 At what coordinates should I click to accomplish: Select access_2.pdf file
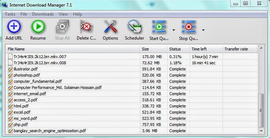26,100
